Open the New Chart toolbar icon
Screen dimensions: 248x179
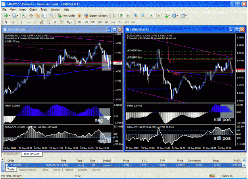click(x=6, y=15)
